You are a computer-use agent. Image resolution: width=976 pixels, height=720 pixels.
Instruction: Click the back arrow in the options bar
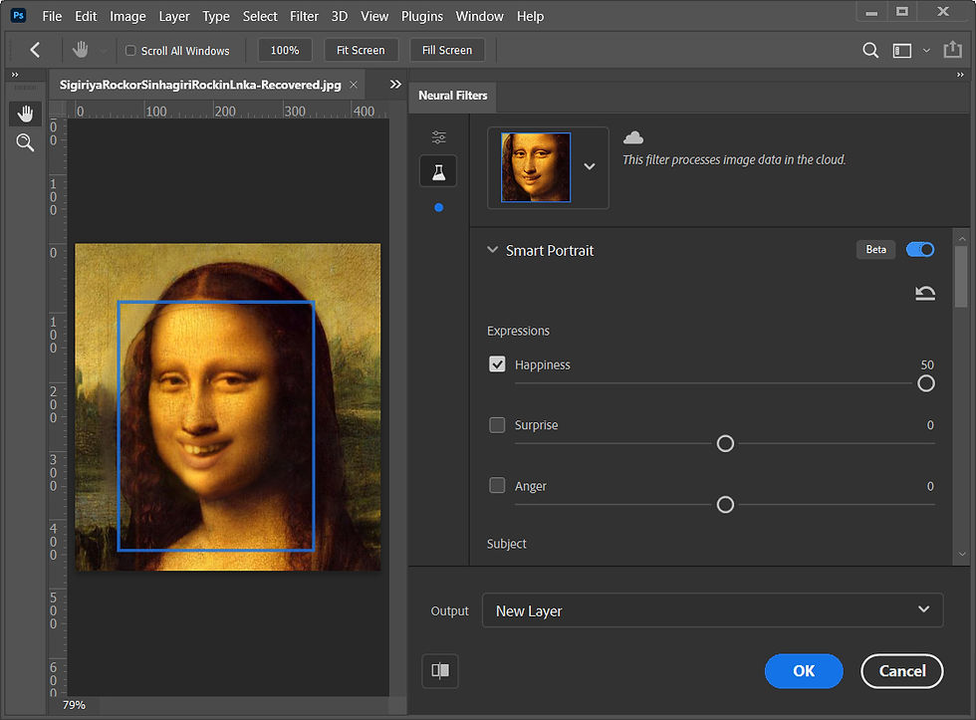pyautogui.click(x=35, y=50)
